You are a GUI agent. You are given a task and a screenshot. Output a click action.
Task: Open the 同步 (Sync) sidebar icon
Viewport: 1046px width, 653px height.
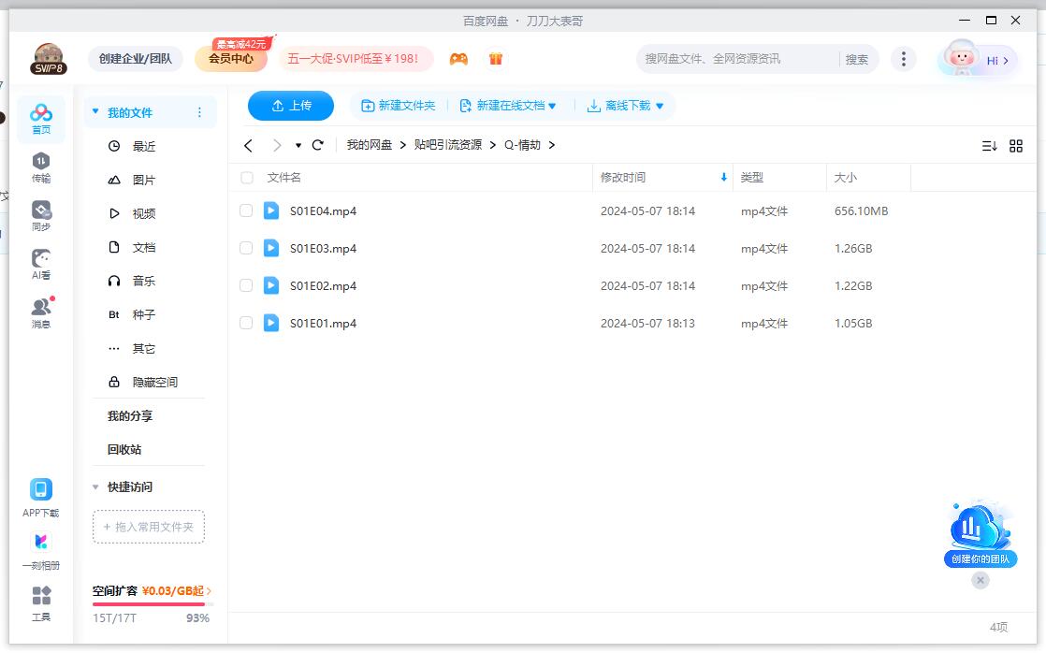pyautogui.click(x=40, y=210)
